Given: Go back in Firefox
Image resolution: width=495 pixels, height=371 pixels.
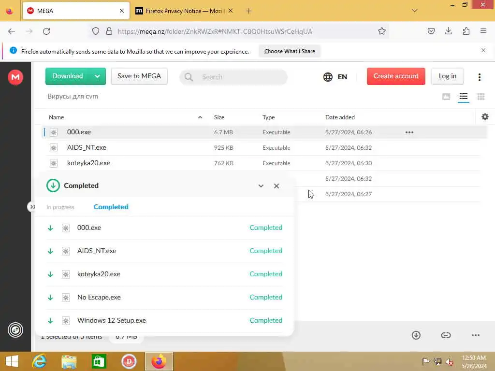Looking at the screenshot, I should [12, 31].
